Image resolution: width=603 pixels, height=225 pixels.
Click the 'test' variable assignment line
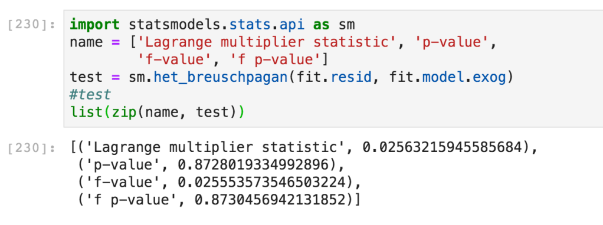pos(291,77)
